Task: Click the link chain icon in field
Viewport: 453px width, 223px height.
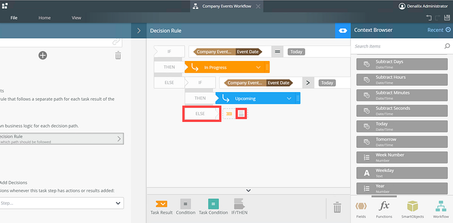Action: (116, 42)
